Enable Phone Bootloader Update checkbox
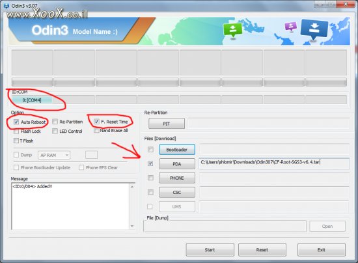Screen dimensions: 358x263 pyautogui.click(x=16, y=167)
